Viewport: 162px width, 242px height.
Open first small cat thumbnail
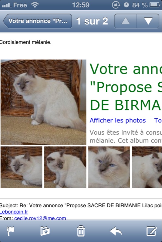21,167
